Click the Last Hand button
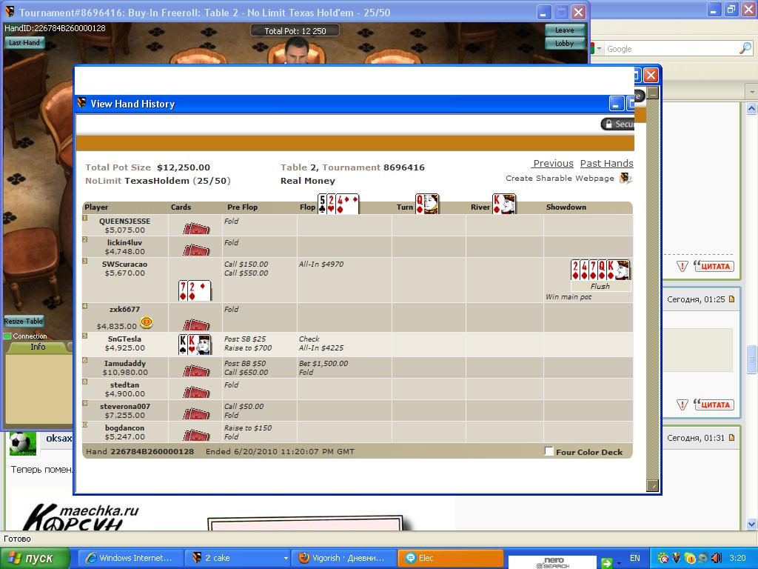Screen dimensions: 758x569 [24, 43]
